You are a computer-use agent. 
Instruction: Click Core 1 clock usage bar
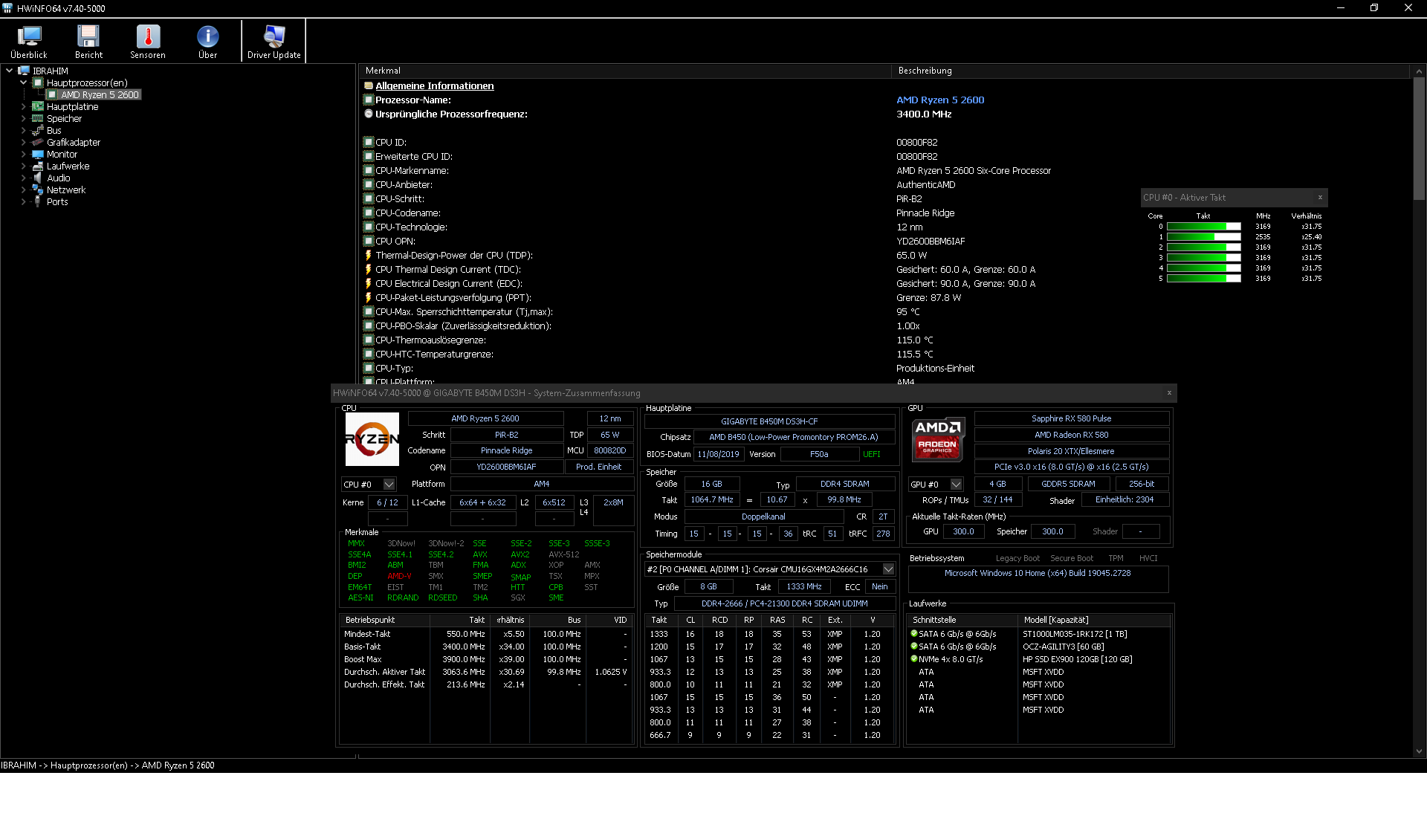[1203, 237]
